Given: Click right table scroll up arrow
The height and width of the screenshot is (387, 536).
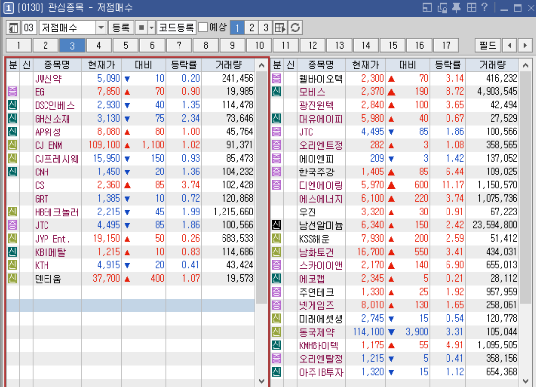Looking at the screenshot, I should pyautogui.click(x=526, y=65).
